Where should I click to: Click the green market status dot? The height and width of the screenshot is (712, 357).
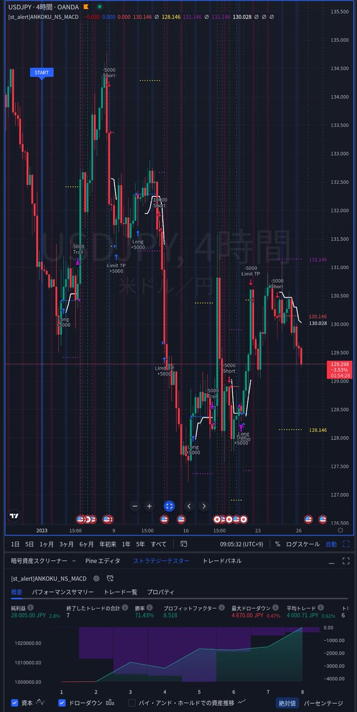tap(98, 6)
